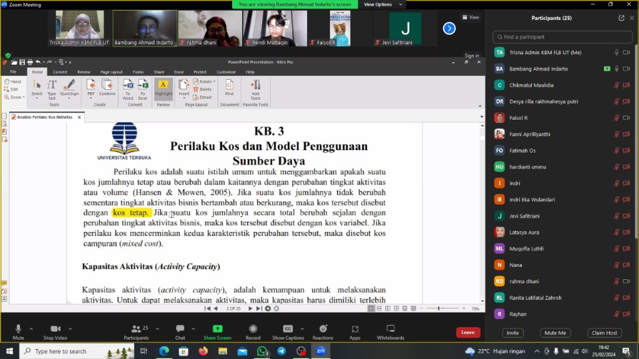Expand audio options arrow beside Mute

pos(31,328)
